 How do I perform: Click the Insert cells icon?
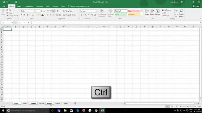pos(147,11)
